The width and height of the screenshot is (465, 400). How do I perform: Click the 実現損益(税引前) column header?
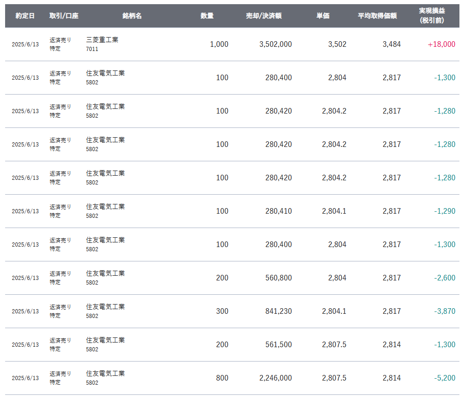pos(432,16)
